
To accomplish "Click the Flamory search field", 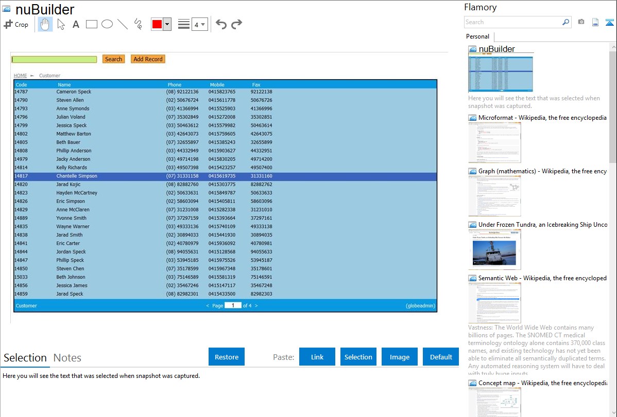I will [x=512, y=22].
